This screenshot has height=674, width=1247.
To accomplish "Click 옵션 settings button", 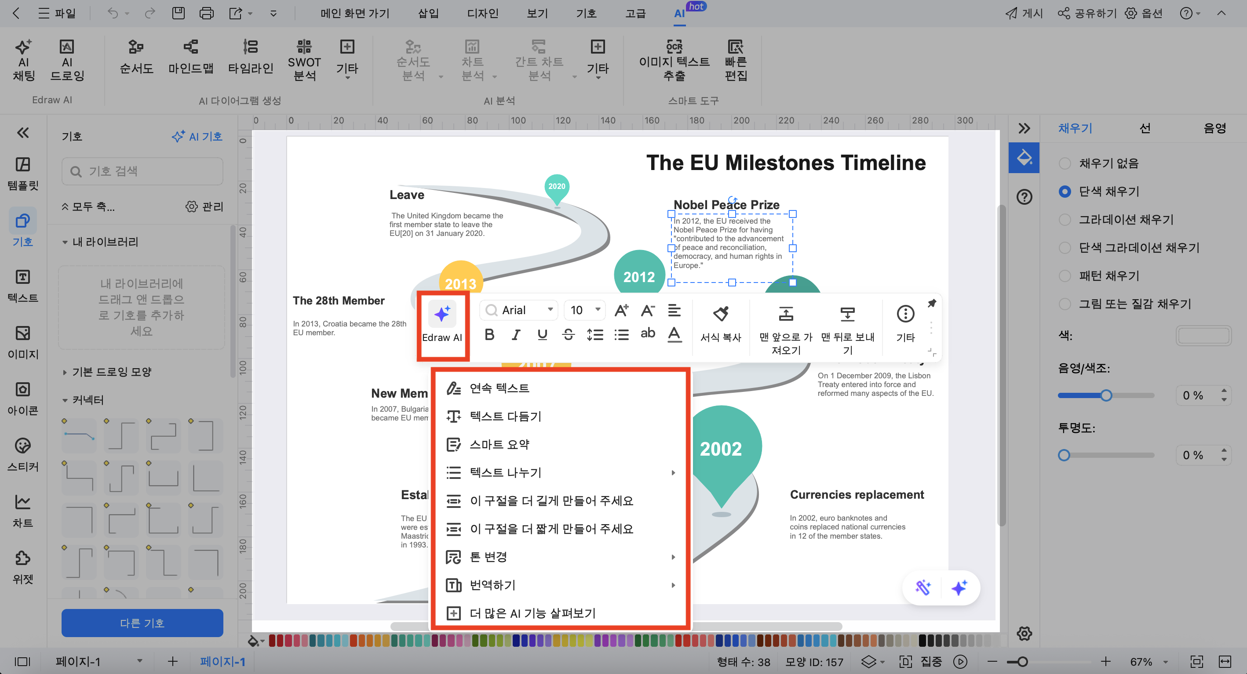I will coord(1143,13).
